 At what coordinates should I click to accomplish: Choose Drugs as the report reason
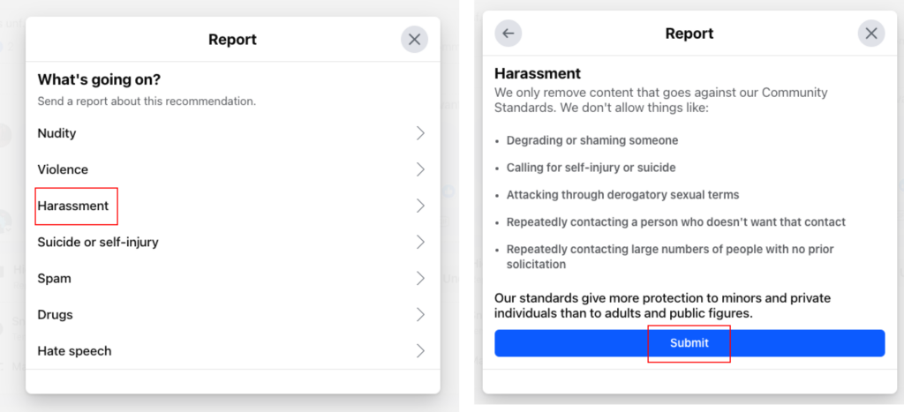(55, 314)
